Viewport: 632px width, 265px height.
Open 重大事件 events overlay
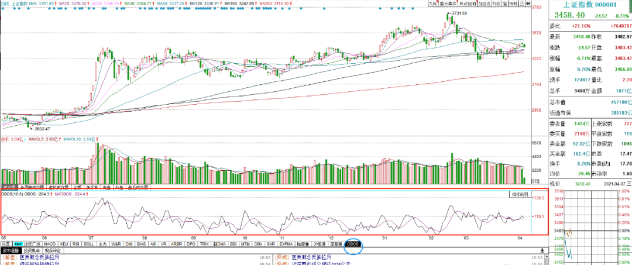448,4
